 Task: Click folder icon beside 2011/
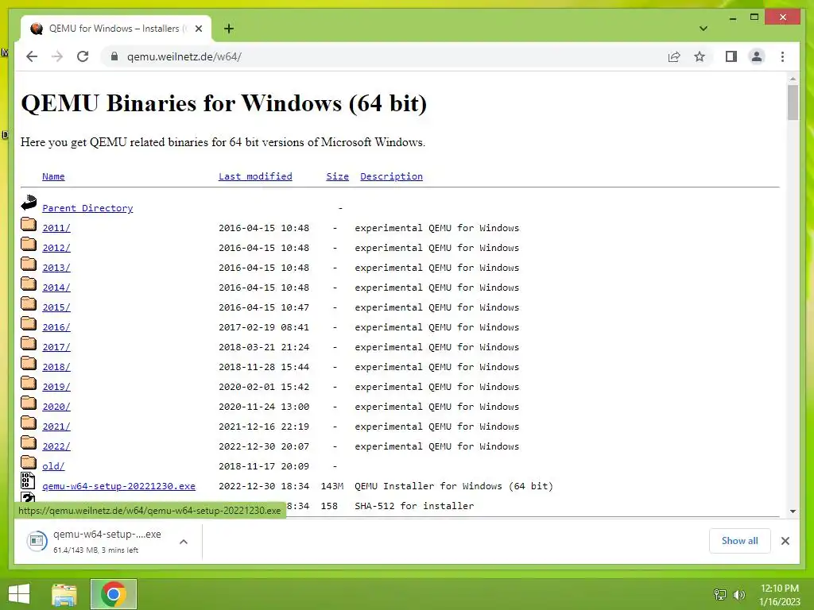[29, 224]
